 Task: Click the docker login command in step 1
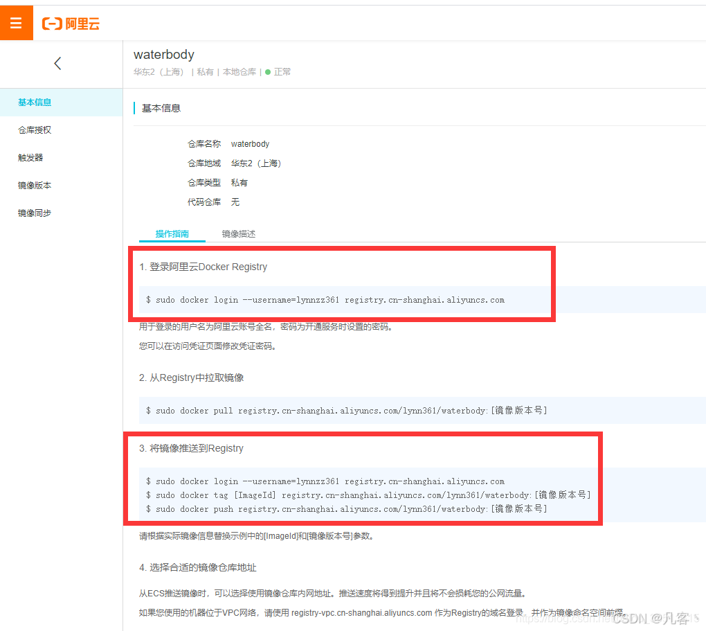(325, 300)
